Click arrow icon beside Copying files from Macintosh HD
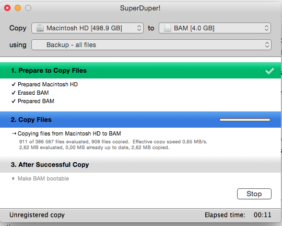This screenshot has width=282, height=226. pos(14,133)
